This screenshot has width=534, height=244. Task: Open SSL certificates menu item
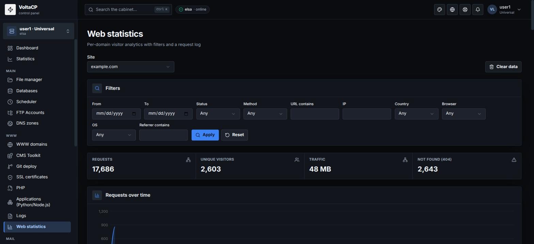coord(37,177)
